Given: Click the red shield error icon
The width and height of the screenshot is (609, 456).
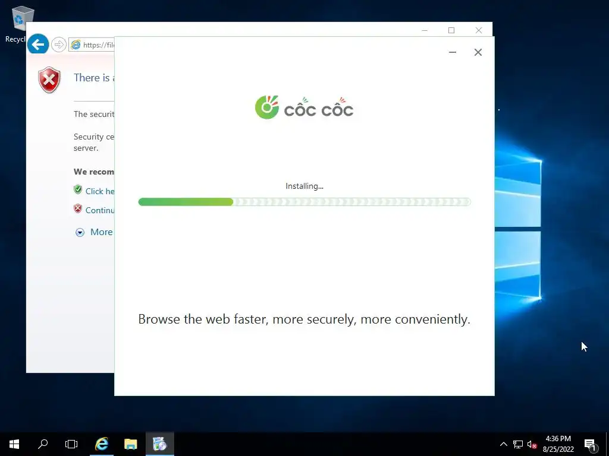Looking at the screenshot, I should point(49,80).
